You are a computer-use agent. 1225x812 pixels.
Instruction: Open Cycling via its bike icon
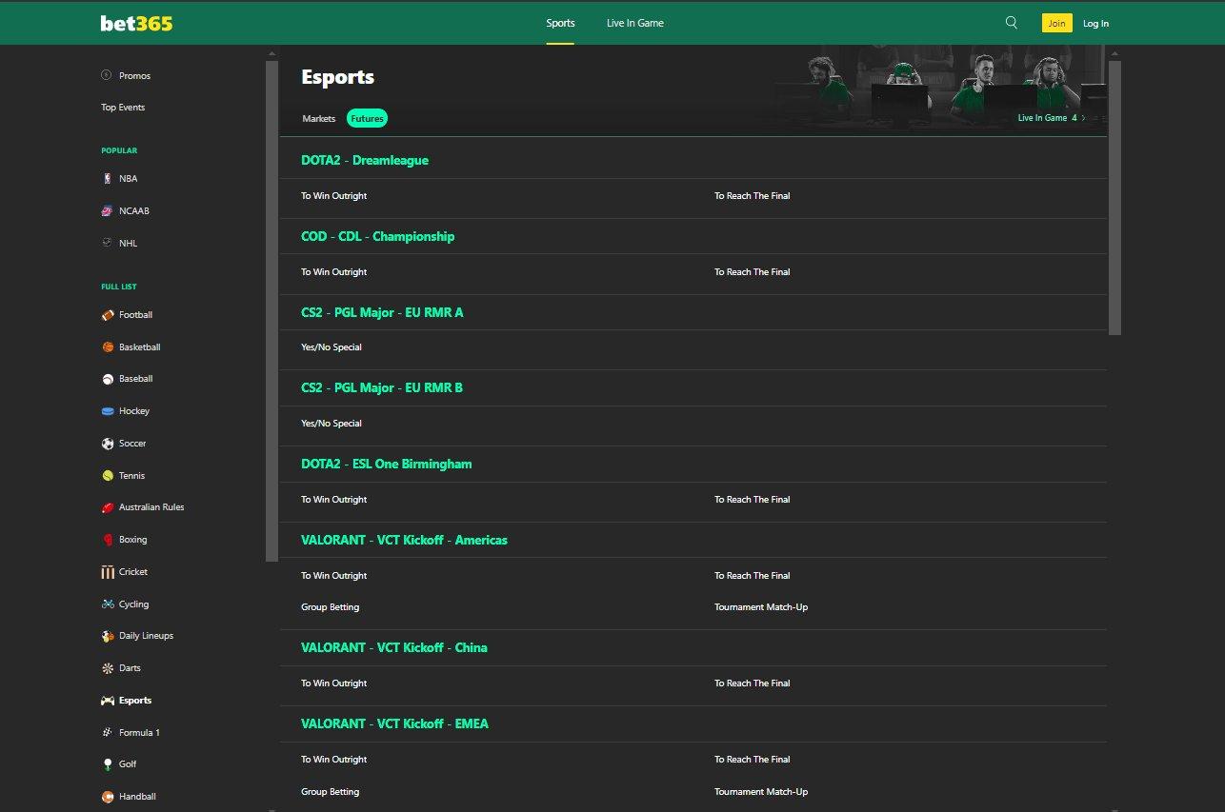pyautogui.click(x=108, y=604)
